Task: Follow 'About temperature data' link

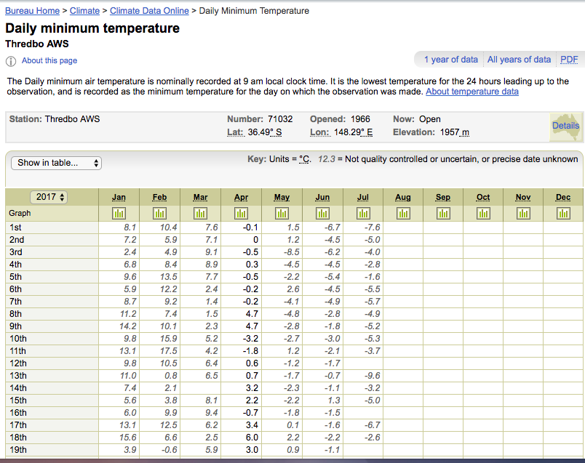Action: pyautogui.click(x=471, y=92)
